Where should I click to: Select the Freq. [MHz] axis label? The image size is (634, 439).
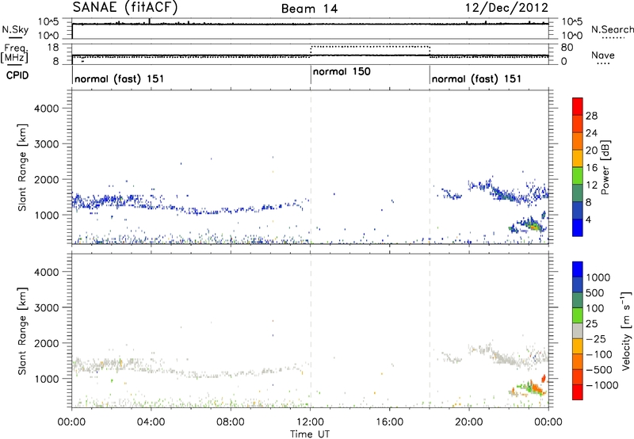pyautogui.click(x=14, y=53)
